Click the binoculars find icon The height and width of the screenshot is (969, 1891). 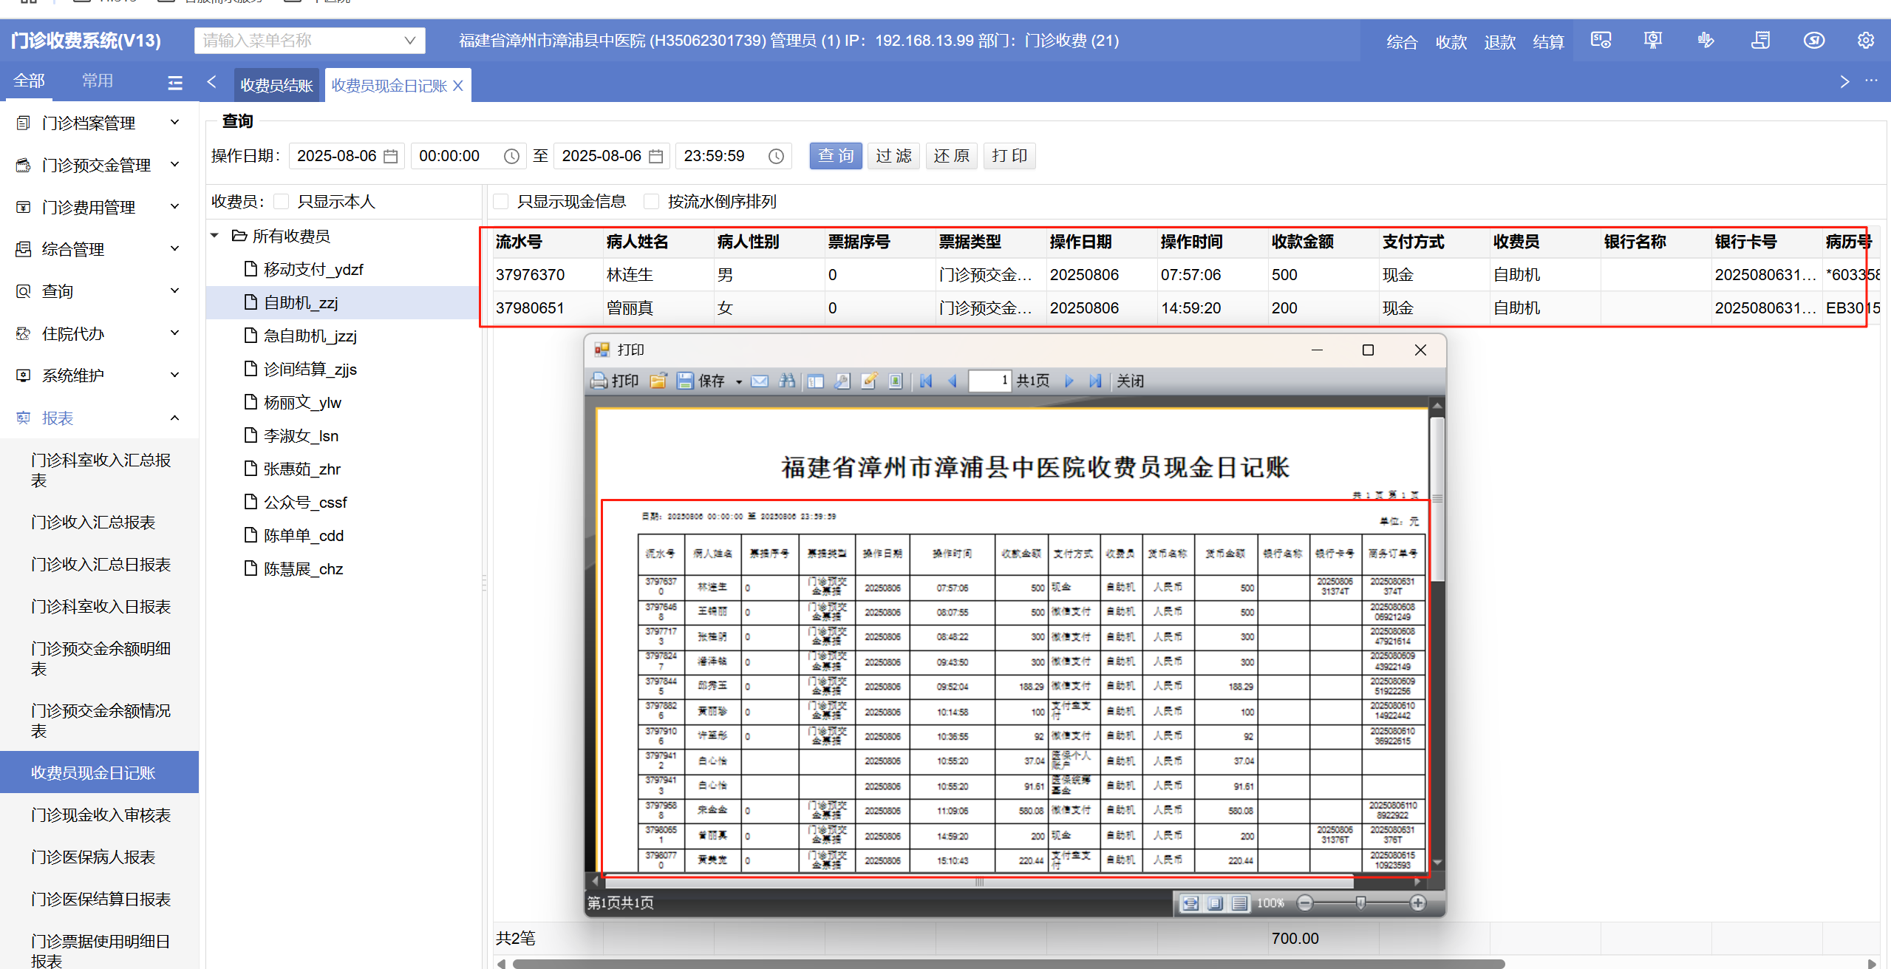pos(787,381)
